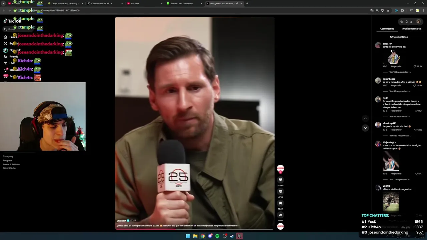Reply to Edgar Lopez's comment with Responder
427x240 pixels.
tap(396, 85)
